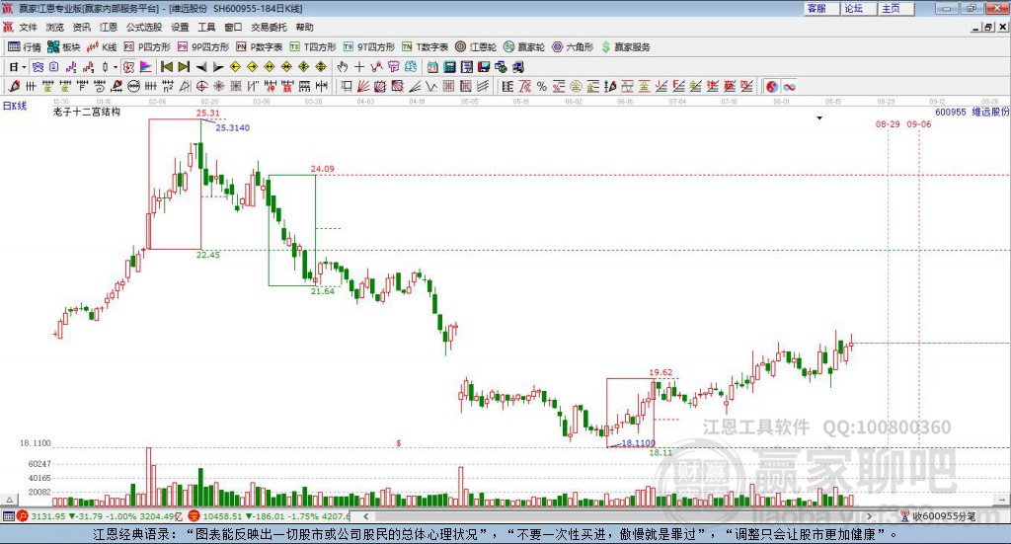Image resolution: width=1011 pixels, height=544 pixels.
Task: Click the 日K线 label
Action: tap(15, 107)
